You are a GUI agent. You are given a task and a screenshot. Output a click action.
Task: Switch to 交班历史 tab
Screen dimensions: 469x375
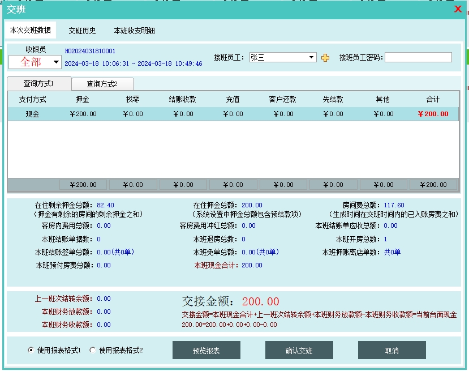82,31
